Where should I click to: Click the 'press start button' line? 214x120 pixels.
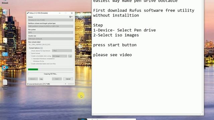(115, 45)
